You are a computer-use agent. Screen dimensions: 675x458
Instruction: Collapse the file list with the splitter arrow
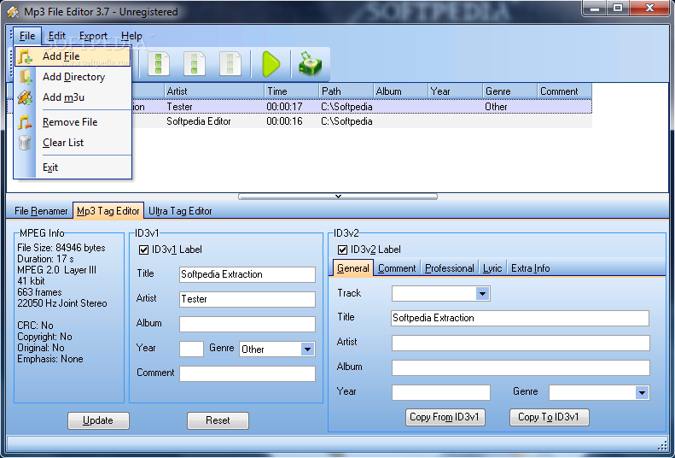tap(338, 197)
